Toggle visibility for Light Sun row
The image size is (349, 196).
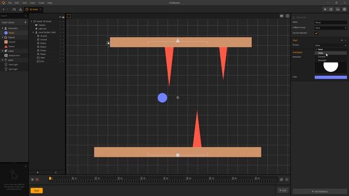pos(60,29)
